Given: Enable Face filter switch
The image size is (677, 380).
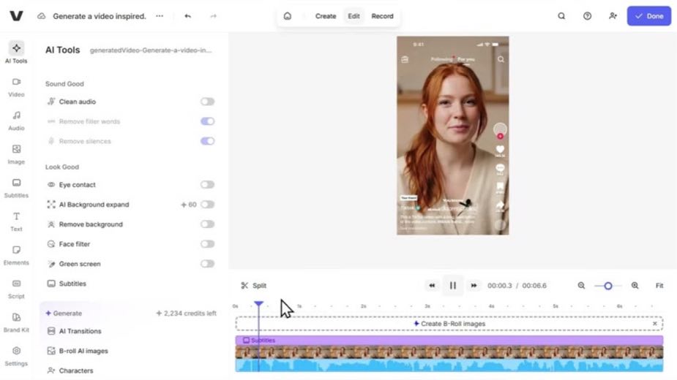Looking at the screenshot, I should point(207,244).
